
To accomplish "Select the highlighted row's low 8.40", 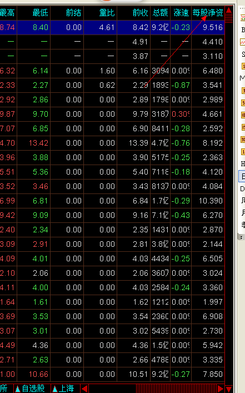I will [x=41, y=27].
